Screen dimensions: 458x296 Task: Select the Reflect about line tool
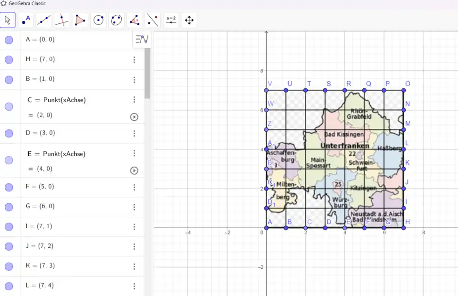(153, 20)
